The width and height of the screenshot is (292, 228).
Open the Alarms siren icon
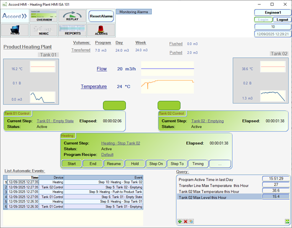click(101, 30)
